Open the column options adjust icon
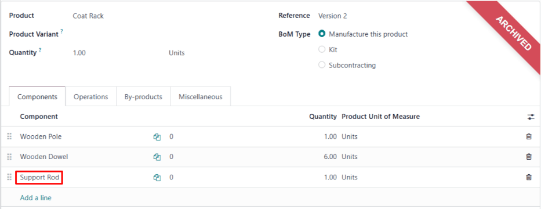The height and width of the screenshot is (209, 541). pyautogui.click(x=531, y=117)
